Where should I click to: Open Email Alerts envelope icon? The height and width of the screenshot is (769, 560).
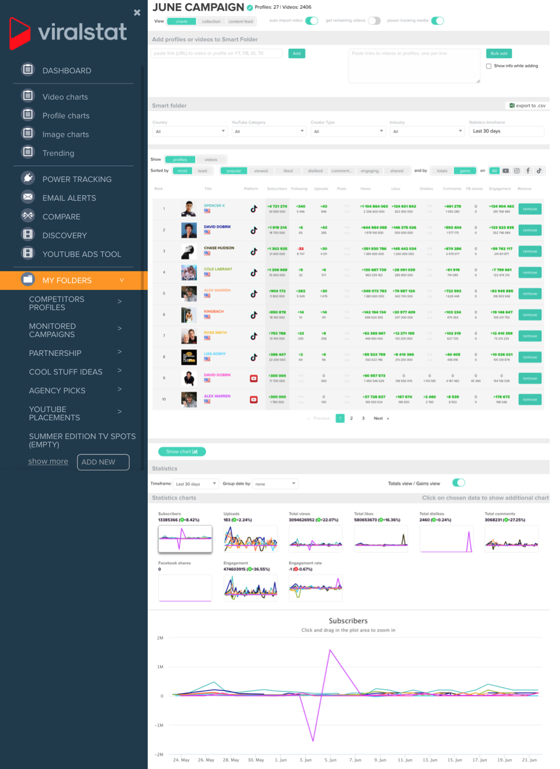(28, 197)
